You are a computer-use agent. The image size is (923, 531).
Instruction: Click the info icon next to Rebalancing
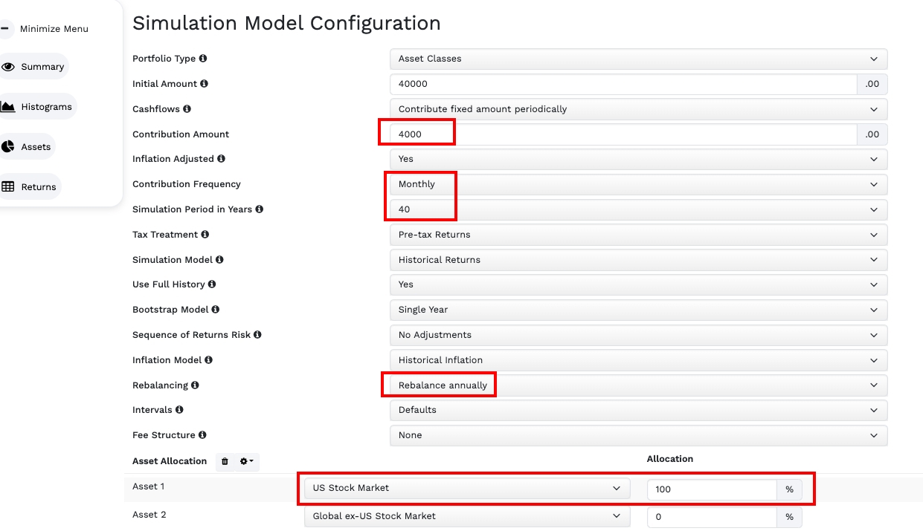click(195, 385)
